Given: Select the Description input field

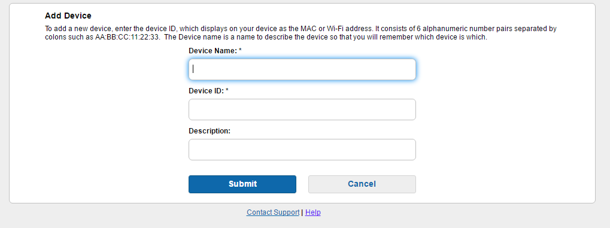Looking at the screenshot, I should (x=302, y=150).
